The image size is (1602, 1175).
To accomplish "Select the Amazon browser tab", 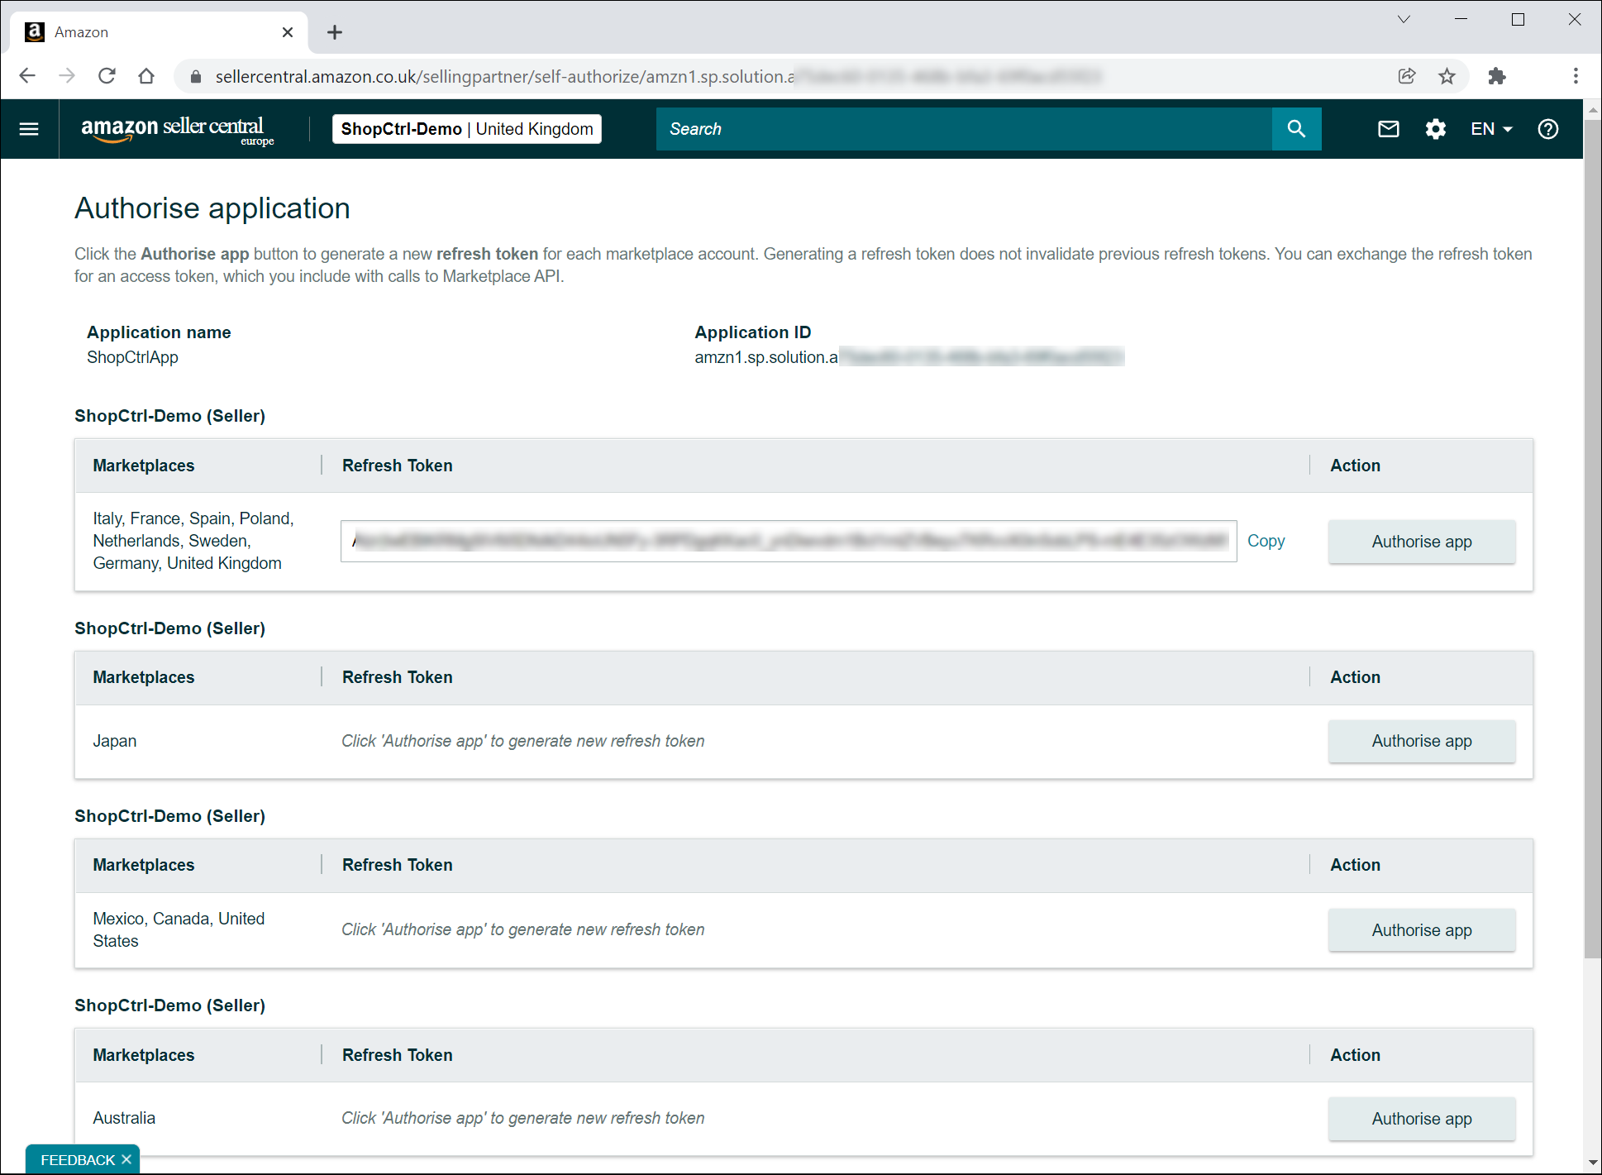I will point(159,32).
